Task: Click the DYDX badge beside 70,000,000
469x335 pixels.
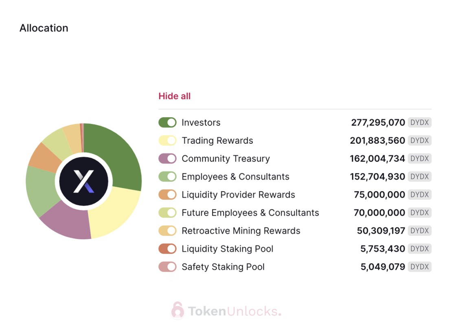Action: point(420,212)
